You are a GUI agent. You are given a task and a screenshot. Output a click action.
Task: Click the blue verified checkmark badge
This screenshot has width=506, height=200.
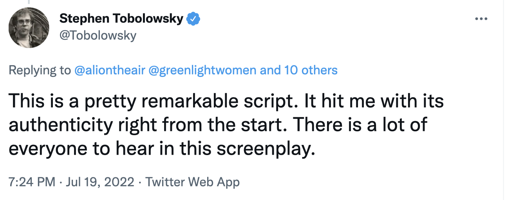(x=193, y=18)
